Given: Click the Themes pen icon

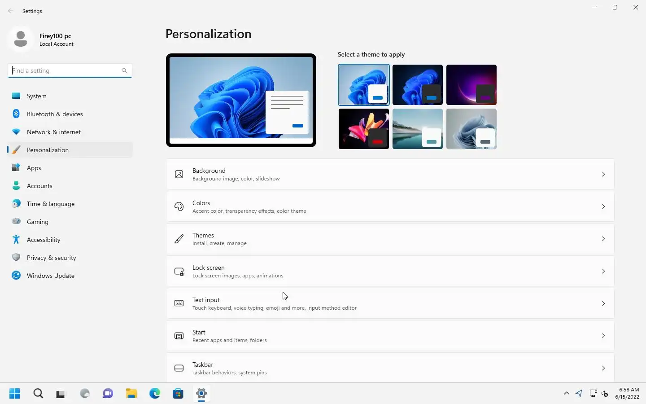Looking at the screenshot, I should (x=179, y=239).
